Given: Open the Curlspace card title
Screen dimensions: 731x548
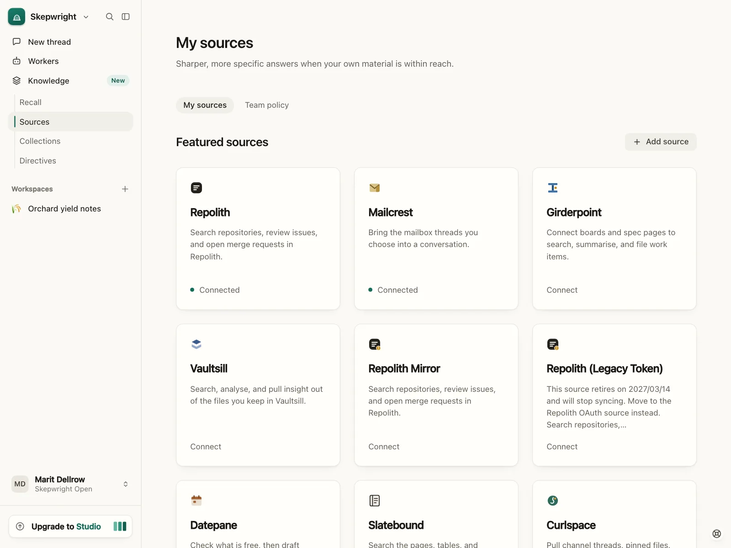Looking at the screenshot, I should click(571, 525).
